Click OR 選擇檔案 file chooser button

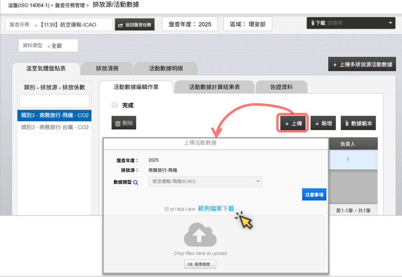point(200,264)
